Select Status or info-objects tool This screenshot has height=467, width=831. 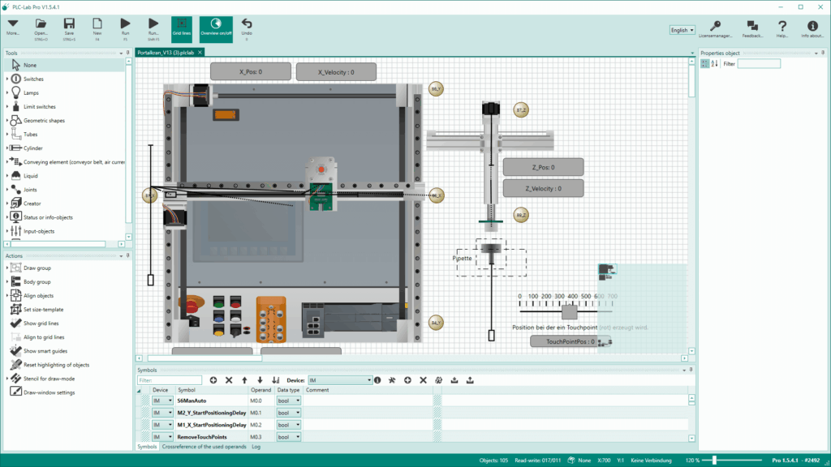pos(48,217)
